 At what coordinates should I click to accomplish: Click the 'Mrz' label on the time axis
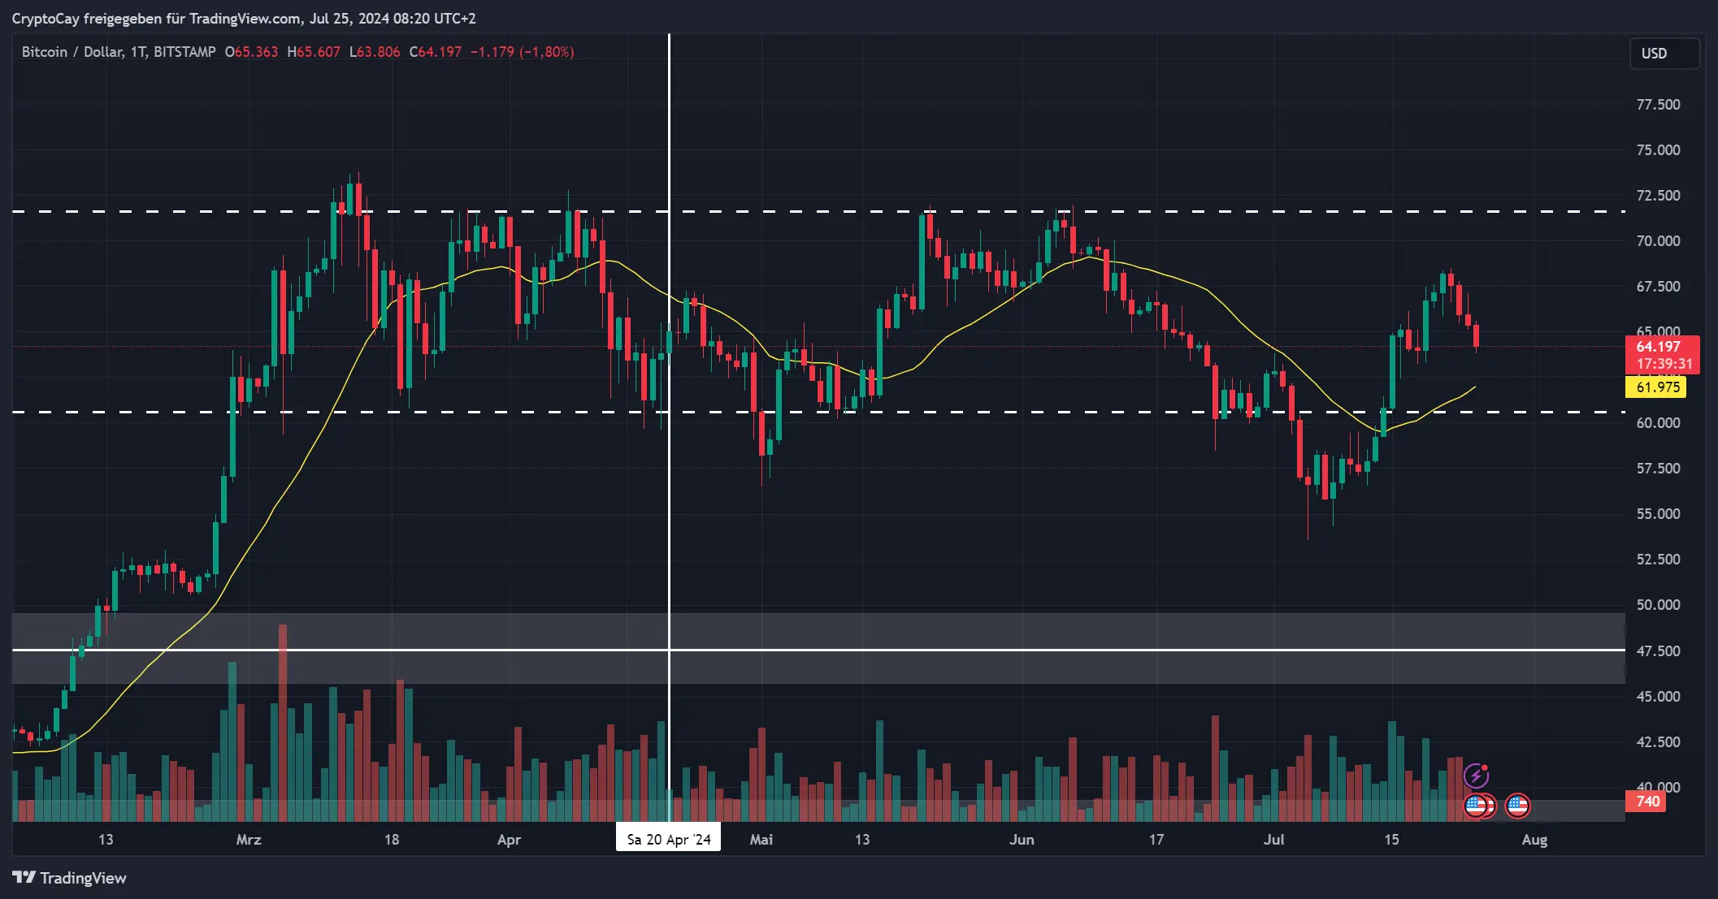(x=249, y=840)
